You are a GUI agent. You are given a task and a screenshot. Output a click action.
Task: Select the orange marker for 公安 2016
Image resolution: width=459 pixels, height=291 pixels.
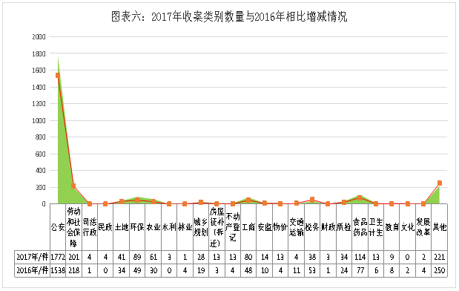(x=58, y=75)
